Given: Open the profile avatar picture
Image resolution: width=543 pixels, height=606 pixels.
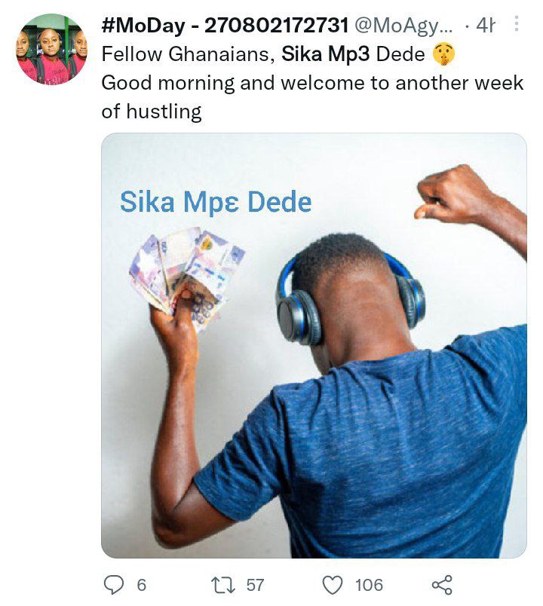Looking at the screenshot, I should tap(51, 49).
